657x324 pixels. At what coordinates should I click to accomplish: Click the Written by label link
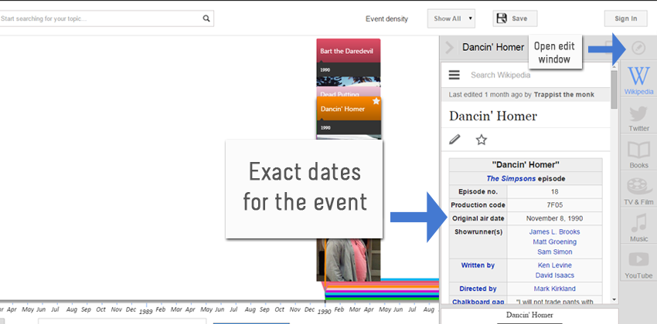(478, 265)
